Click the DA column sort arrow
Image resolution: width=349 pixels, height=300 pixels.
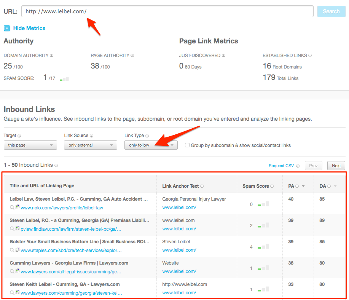335,185
